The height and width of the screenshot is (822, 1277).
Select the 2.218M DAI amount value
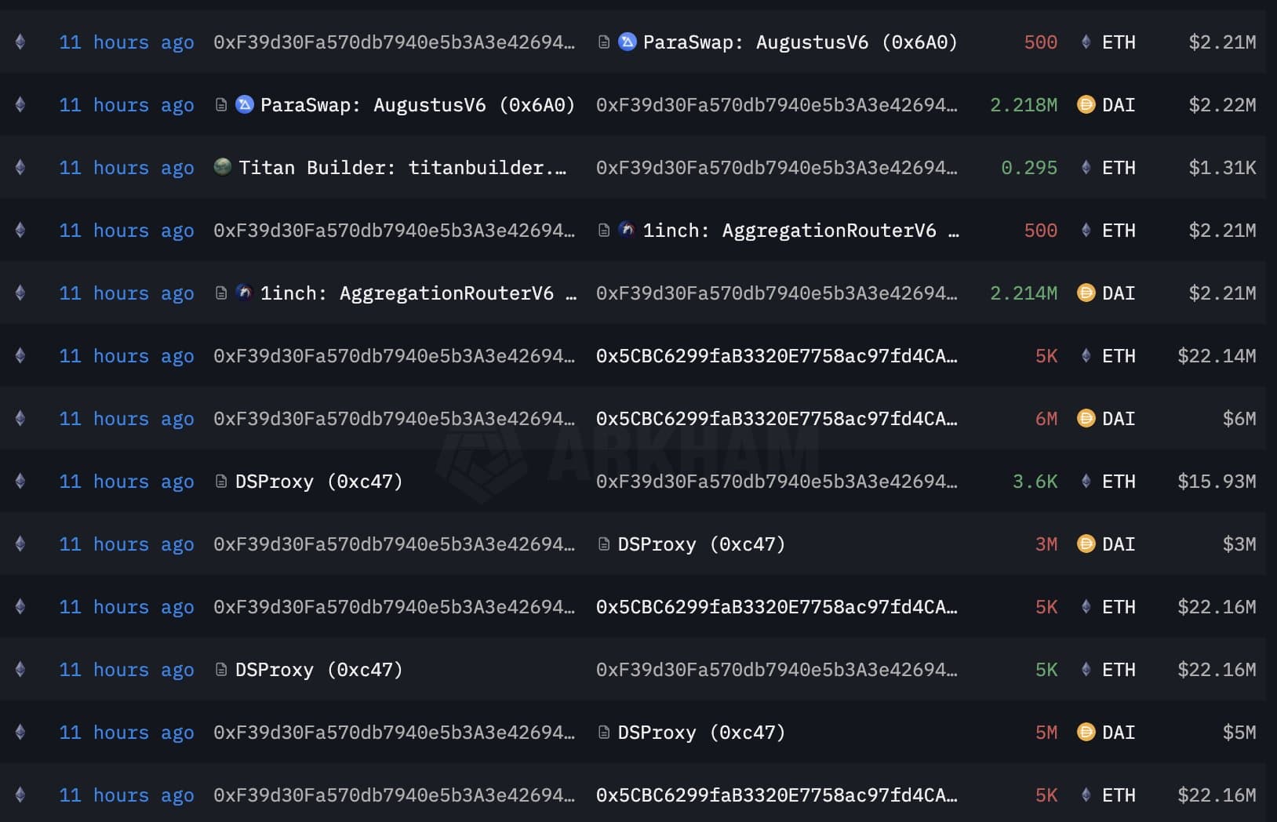point(1024,104)
